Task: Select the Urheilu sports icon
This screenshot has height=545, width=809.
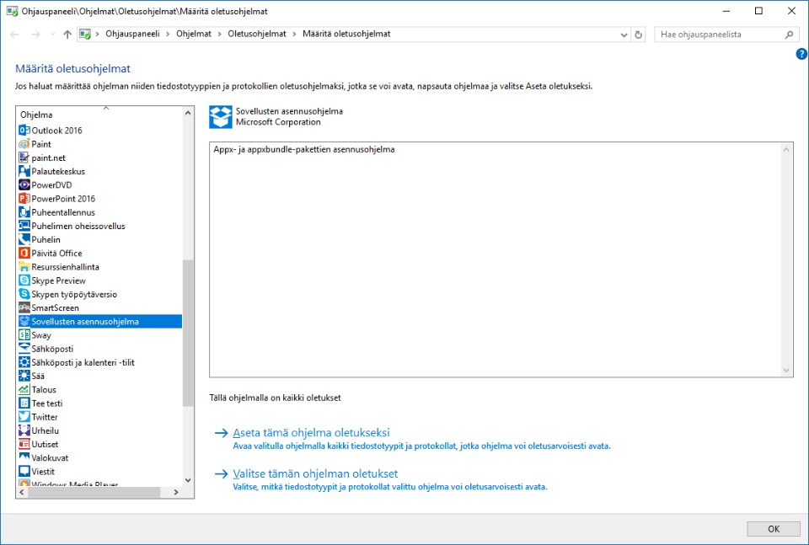Action: 24,430
